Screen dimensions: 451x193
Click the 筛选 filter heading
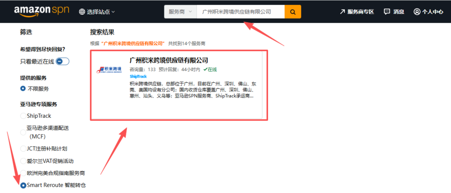click(26, 32)
